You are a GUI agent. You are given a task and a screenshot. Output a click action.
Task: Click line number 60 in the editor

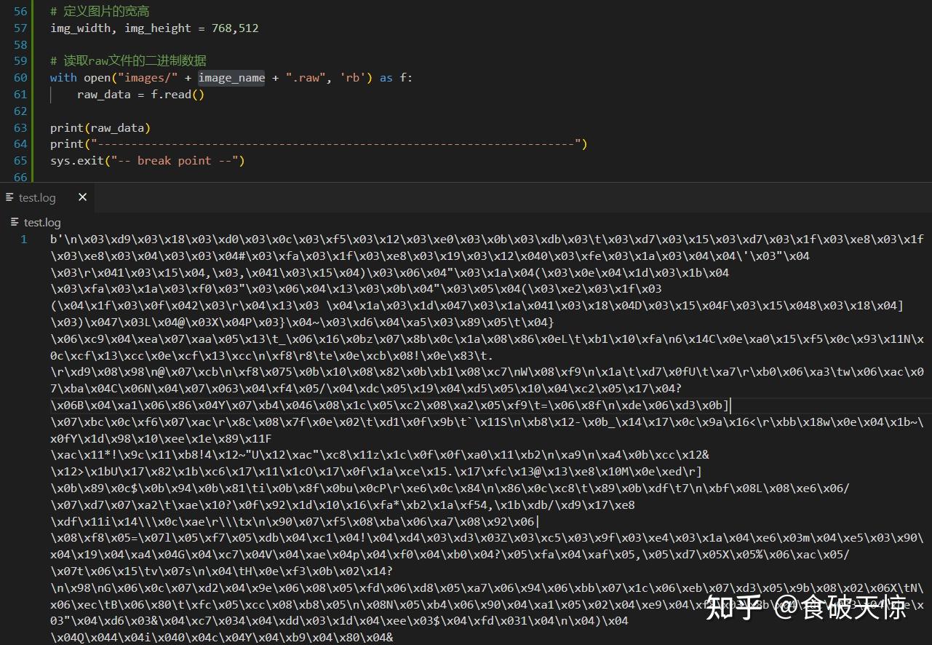point(20,77)
